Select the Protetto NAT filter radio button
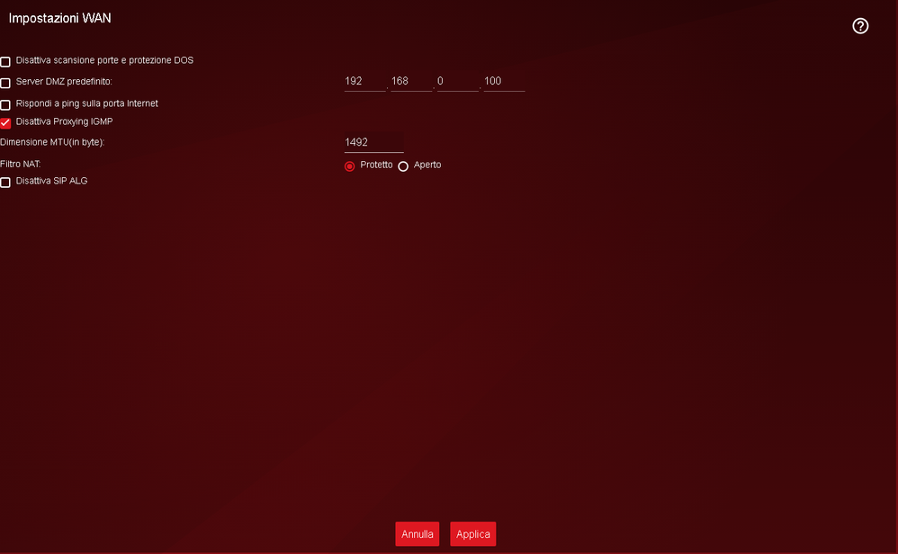Screen dimensions: 898x554 (349, 166)
